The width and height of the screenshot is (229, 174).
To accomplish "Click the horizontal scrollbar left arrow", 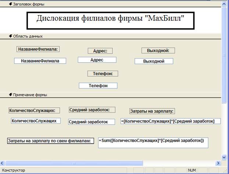I will [2, 163].
